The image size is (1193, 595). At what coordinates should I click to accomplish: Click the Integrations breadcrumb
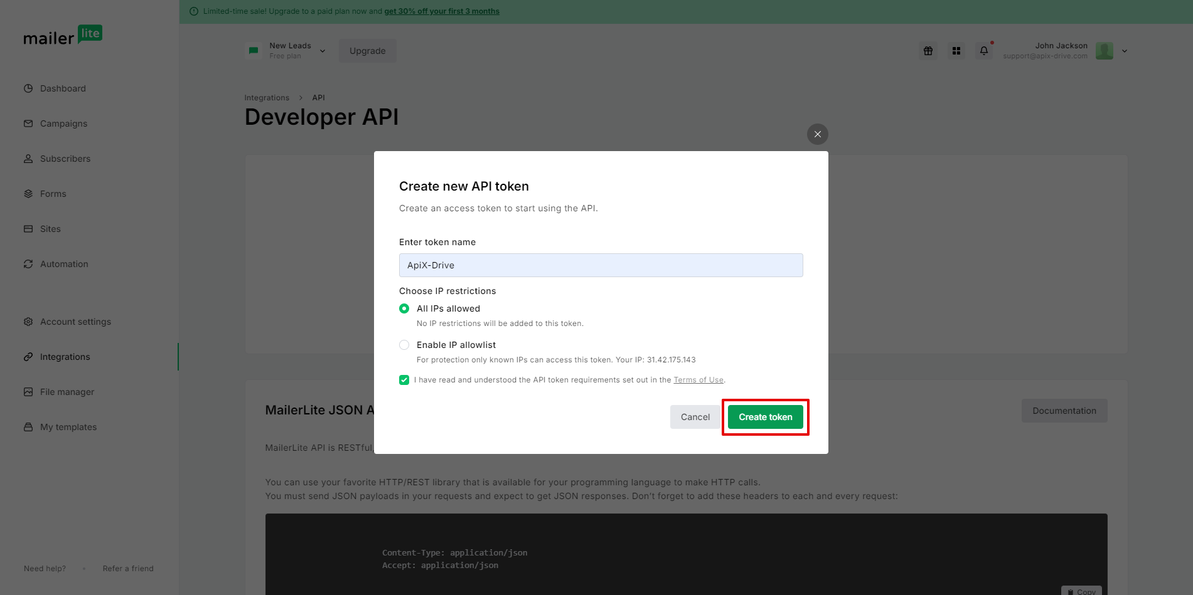tap(267, 98)
